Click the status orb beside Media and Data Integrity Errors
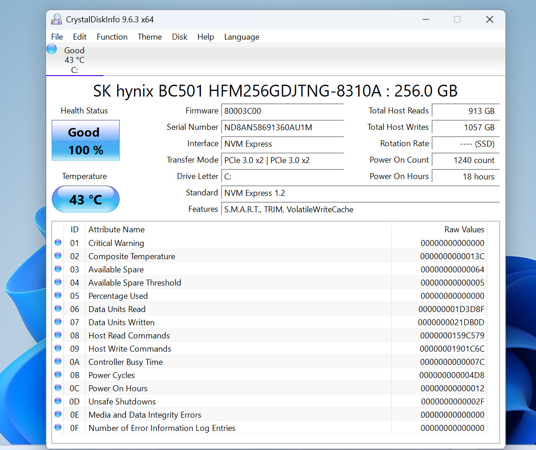 pyautogui.click(x=58, y=414)
